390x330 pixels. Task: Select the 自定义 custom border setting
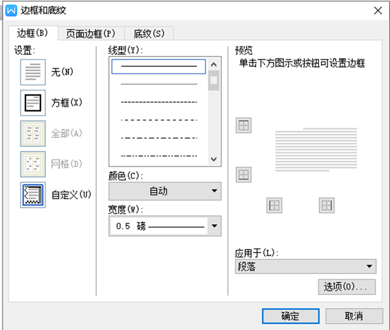33,195
